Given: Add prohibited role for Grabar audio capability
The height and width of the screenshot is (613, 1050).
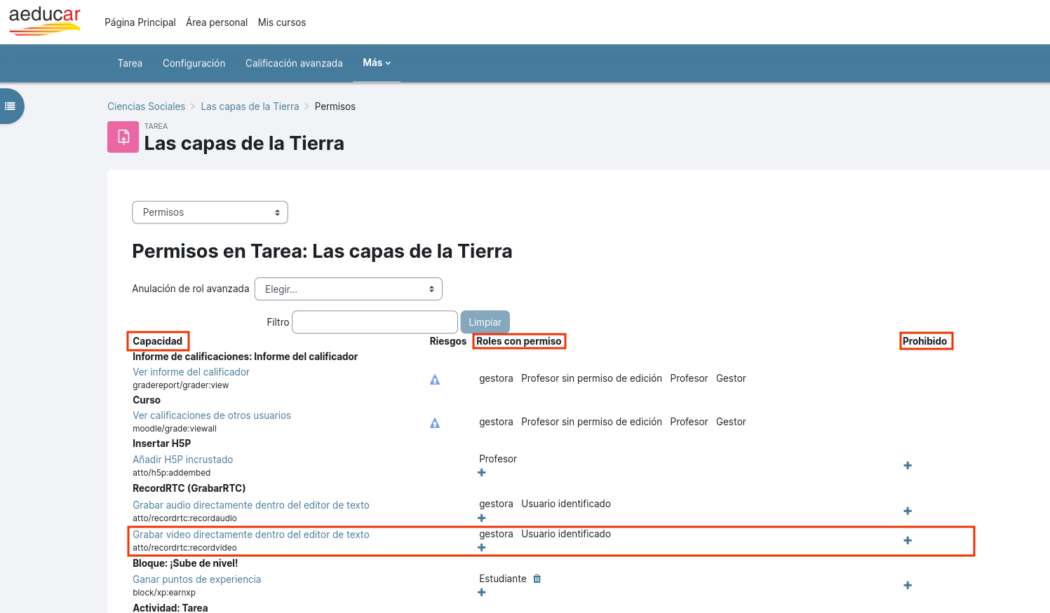Looking at the screenshot, I should pos(908,511).
